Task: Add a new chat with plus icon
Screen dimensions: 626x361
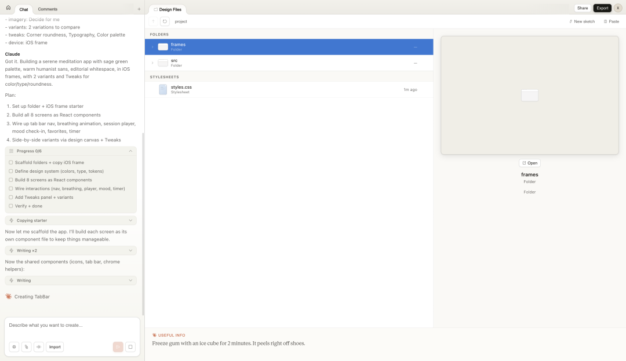Action: (x=139, y=9)
